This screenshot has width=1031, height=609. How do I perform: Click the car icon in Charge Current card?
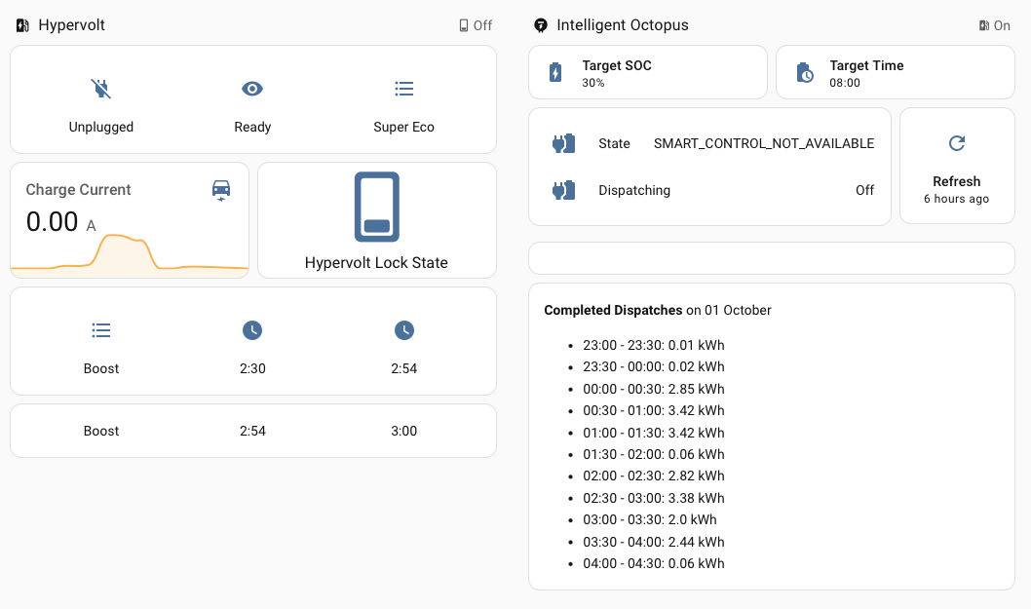click(221, 189)
